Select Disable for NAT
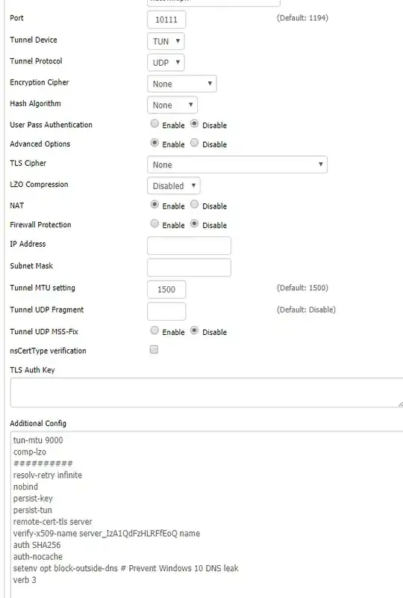 click(x=194, y=204)
